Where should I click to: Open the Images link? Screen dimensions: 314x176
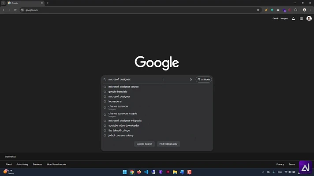pos(284,18)
